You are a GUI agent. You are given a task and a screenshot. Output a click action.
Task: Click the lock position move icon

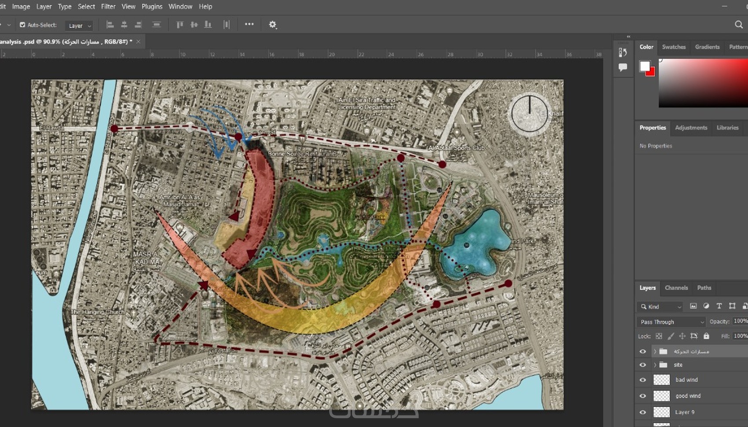(682, 336)
